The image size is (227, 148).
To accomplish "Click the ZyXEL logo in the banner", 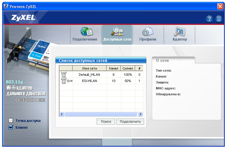I will click(23, 17).
